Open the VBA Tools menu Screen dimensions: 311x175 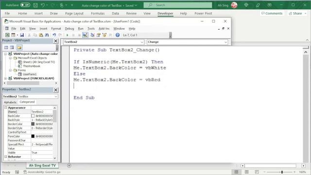click(91, 29)
